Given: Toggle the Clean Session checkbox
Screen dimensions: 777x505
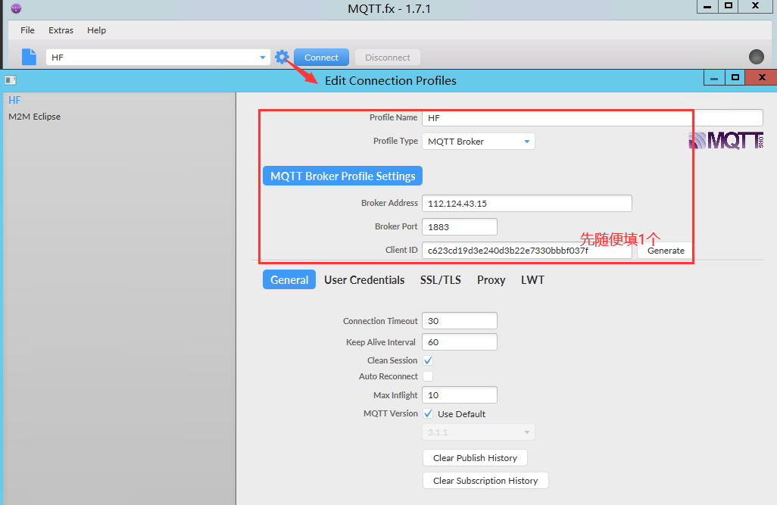Looking at the screenshot, I should pyautogui.click(x=428, y=360).
